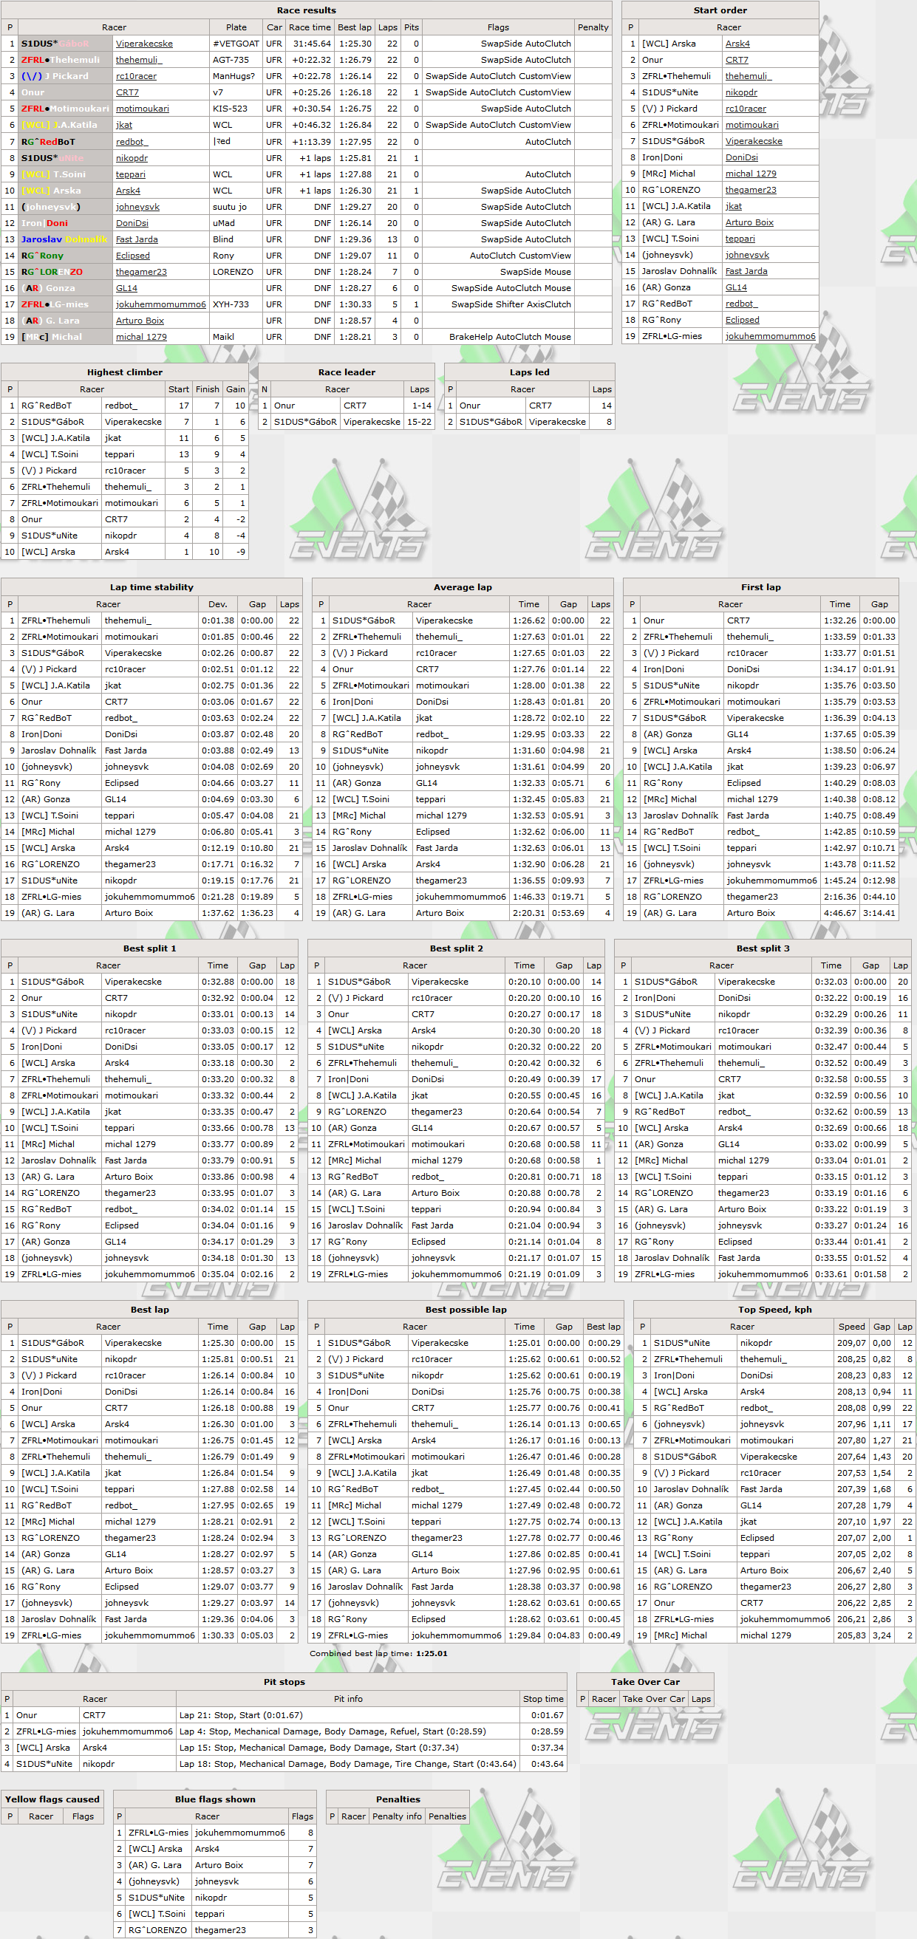Click stop time '0:43.64' in Pit stops
This screenshot has height=1939, width=917.
(x=548, y=1765)
